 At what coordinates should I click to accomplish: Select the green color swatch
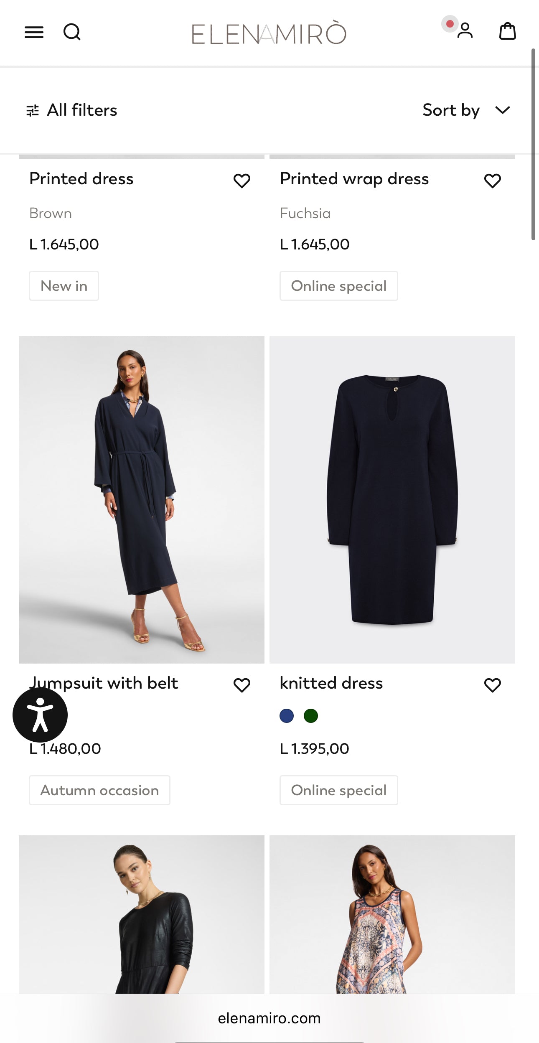[311, 716]
